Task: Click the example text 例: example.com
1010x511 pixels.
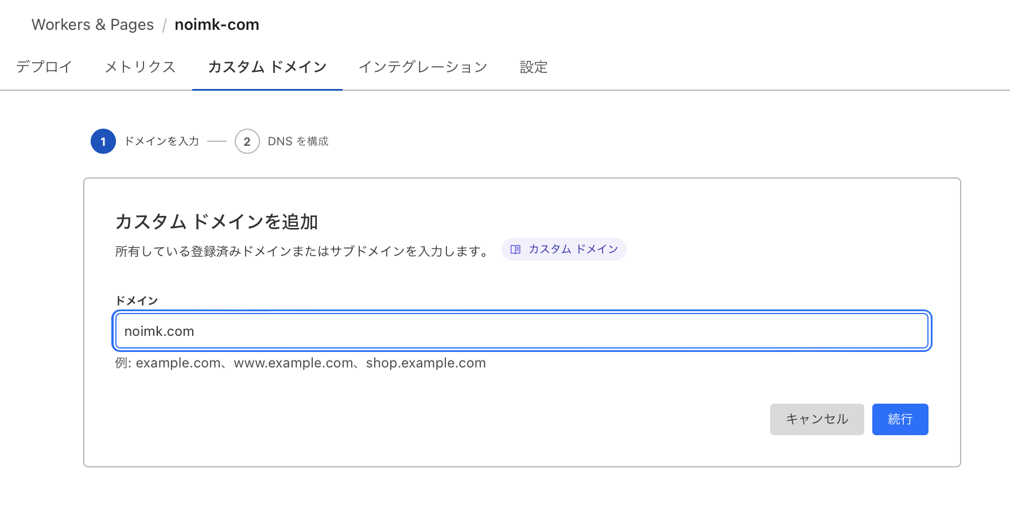Action: pos(168,363)
